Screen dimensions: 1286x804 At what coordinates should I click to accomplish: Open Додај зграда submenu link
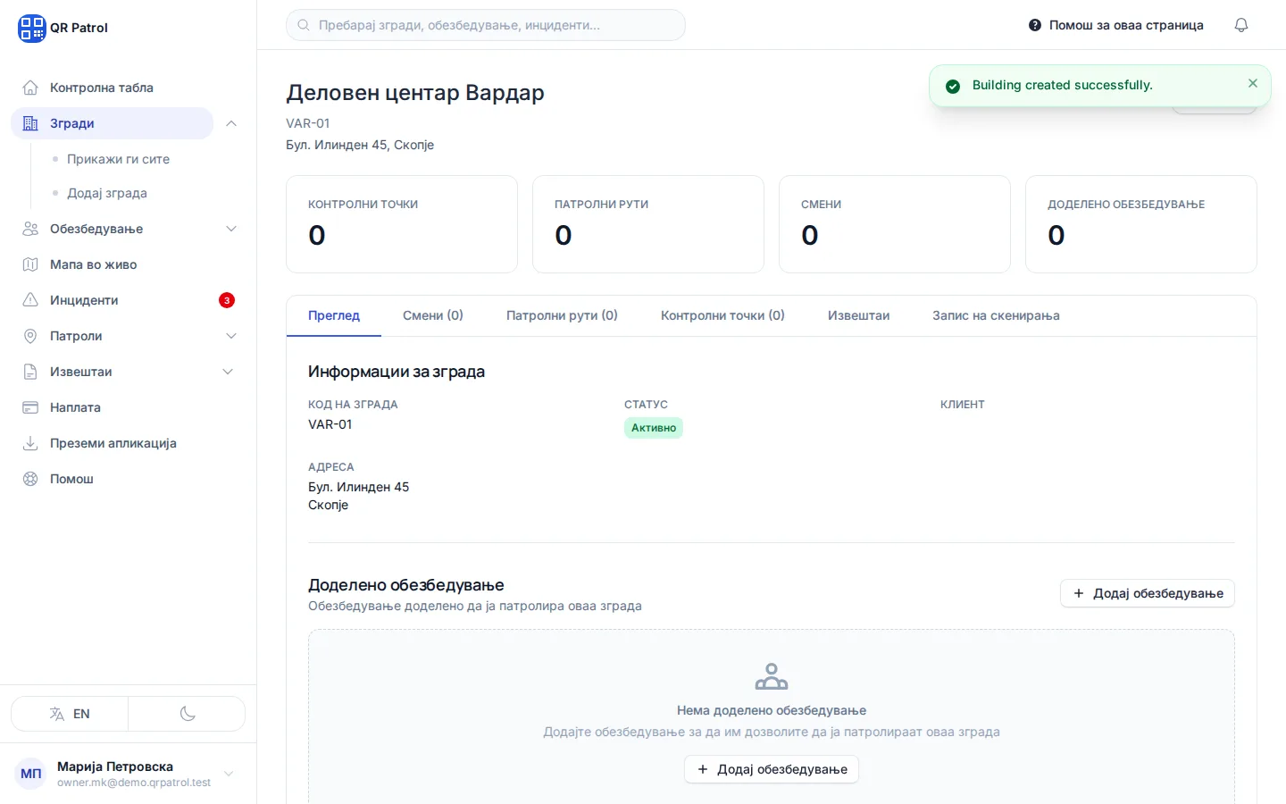(x=107, y=193)
